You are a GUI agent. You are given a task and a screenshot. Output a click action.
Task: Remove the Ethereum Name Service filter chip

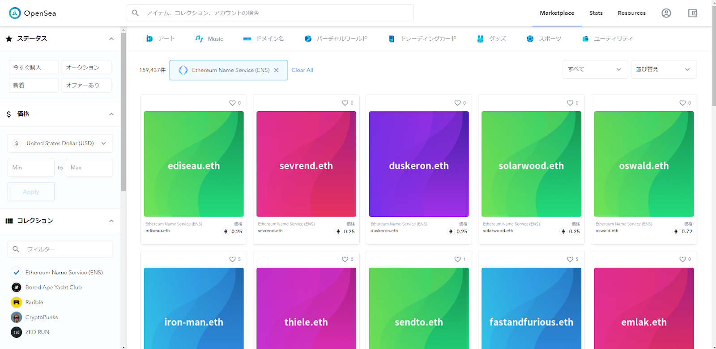277,70
